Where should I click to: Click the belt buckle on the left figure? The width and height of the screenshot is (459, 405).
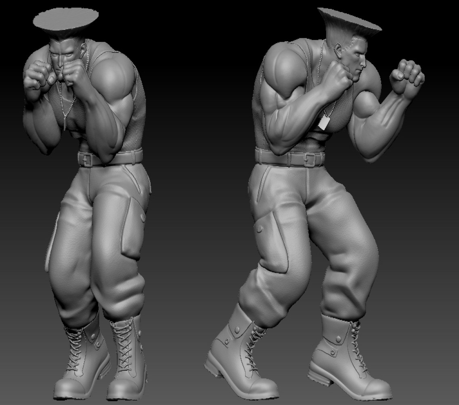click(87, 159)
